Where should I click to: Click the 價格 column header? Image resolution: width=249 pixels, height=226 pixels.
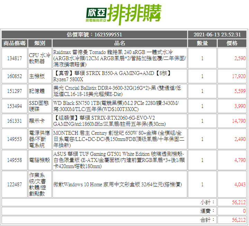[232, 43]
